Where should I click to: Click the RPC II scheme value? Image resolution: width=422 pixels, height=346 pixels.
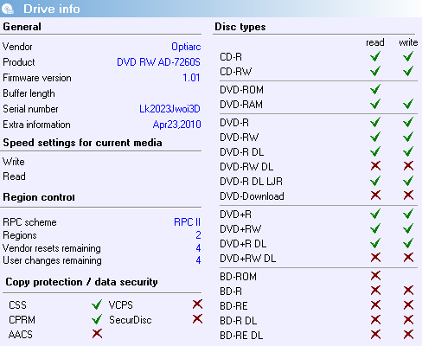[x=187, y=222]
